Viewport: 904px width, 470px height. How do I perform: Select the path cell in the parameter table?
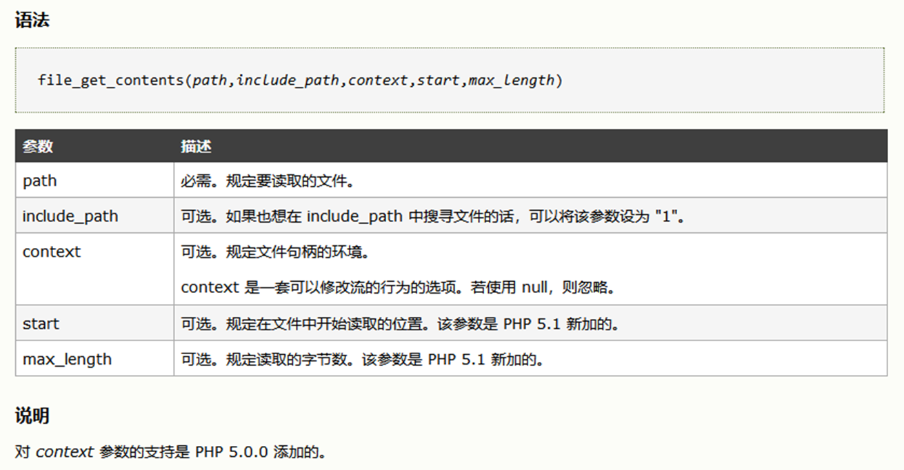click(40, 181)
